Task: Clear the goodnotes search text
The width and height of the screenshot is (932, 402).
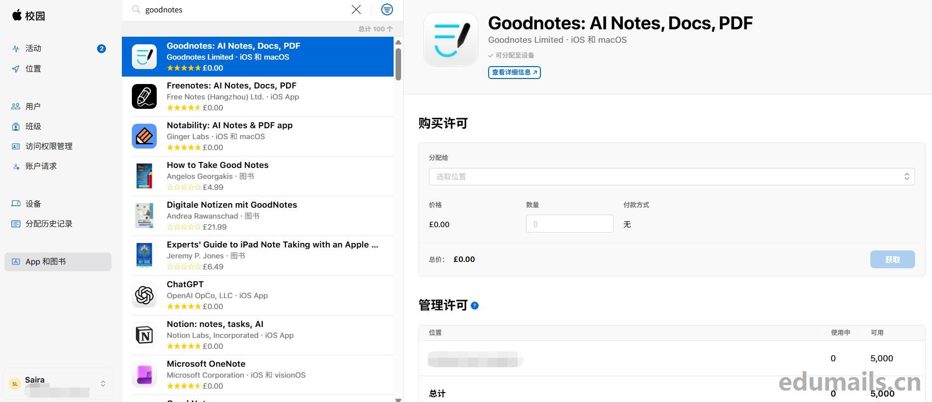Action: point(356,9)
